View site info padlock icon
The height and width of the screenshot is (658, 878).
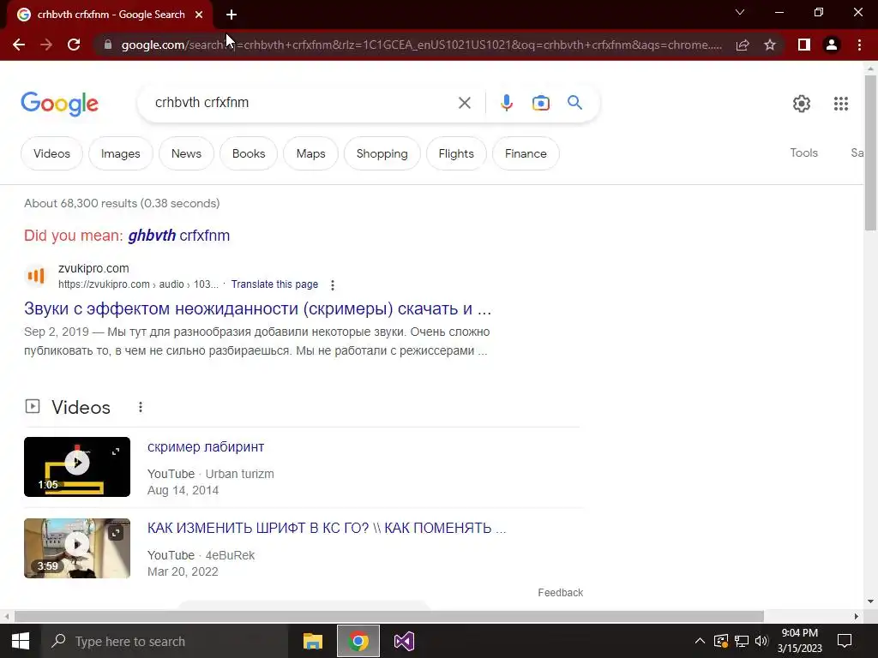pyautogui.click(x=108, y=45)
